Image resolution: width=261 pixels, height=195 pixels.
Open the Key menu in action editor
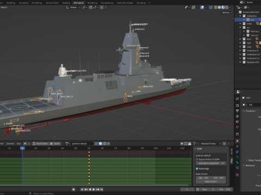coord(18,144)
